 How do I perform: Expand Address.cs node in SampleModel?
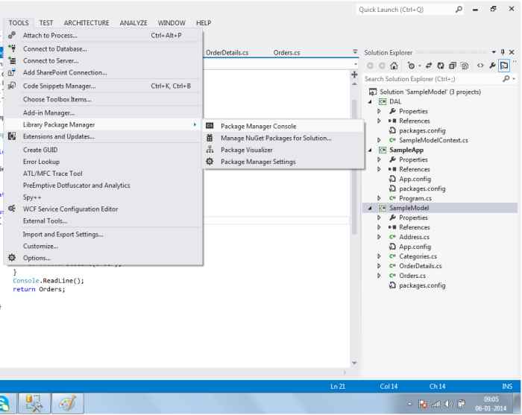click(x=379, y=237)
